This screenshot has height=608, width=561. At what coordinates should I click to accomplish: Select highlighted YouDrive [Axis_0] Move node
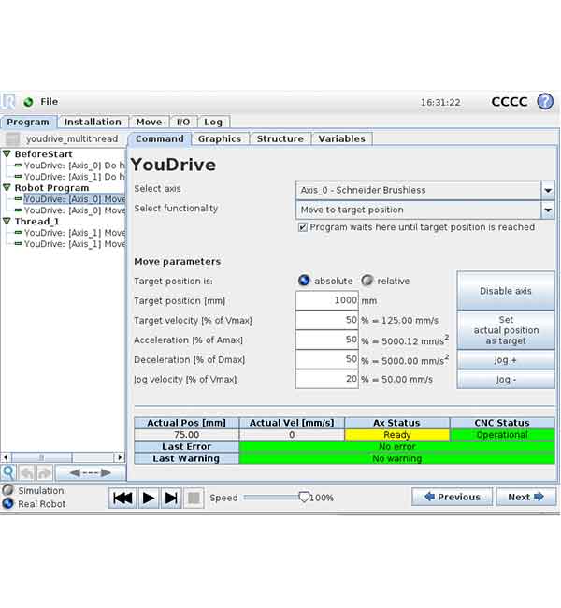[75, 199]
